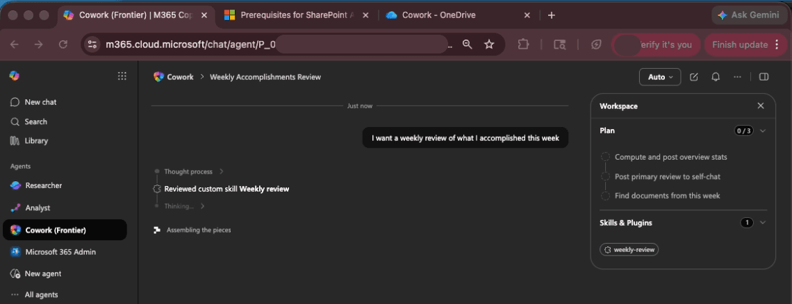Click Post primary review to self-chat step

[667, 177]
